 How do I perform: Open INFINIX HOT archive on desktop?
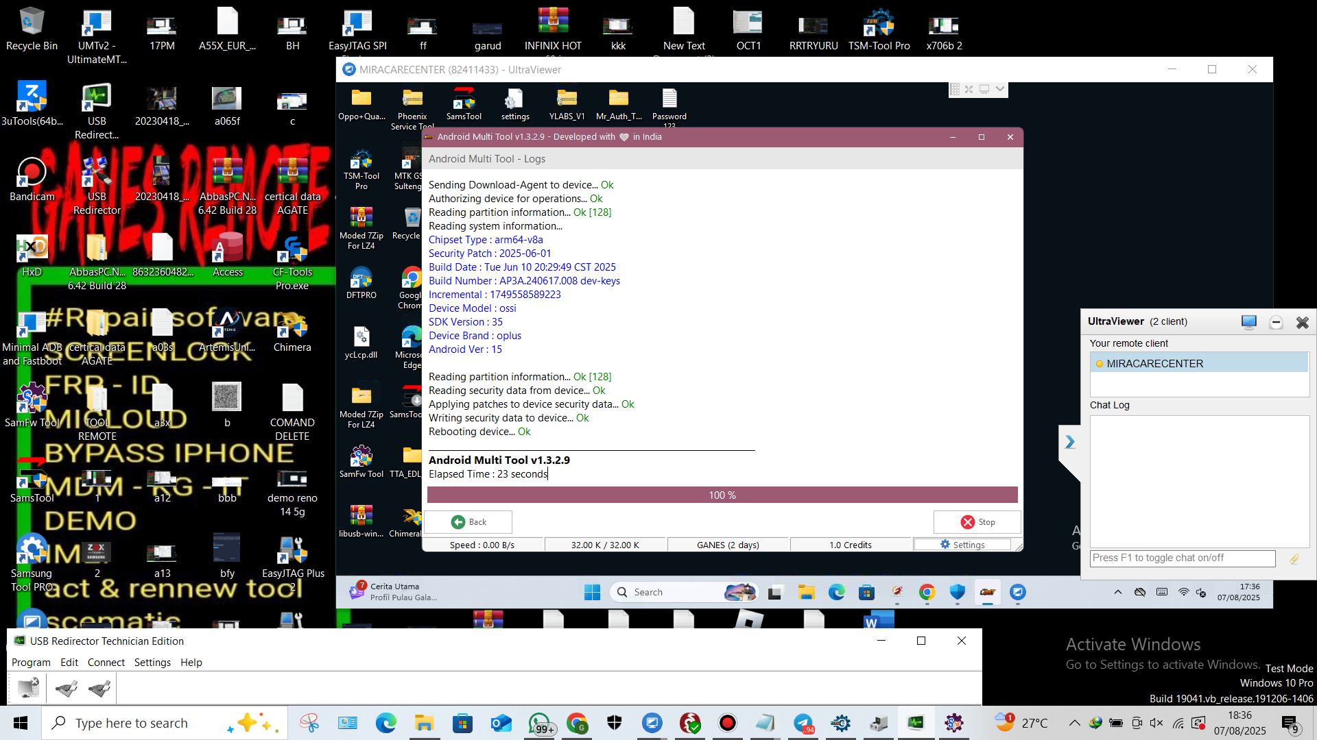pyautogui.click(x=553, y=29)
